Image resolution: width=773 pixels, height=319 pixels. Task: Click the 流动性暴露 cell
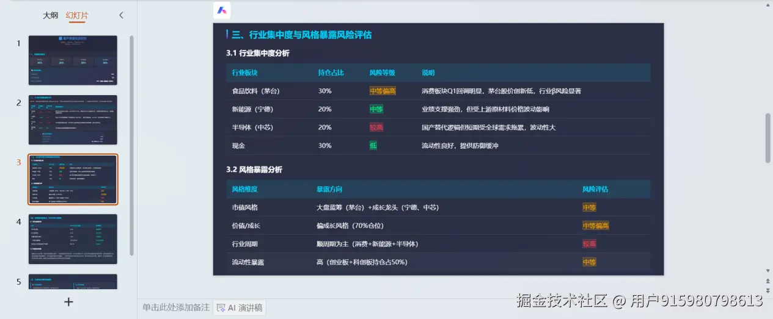click(248, 262)
